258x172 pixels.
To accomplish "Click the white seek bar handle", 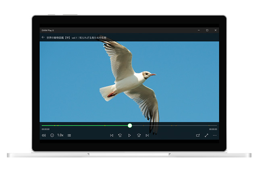I will point(130,126).
